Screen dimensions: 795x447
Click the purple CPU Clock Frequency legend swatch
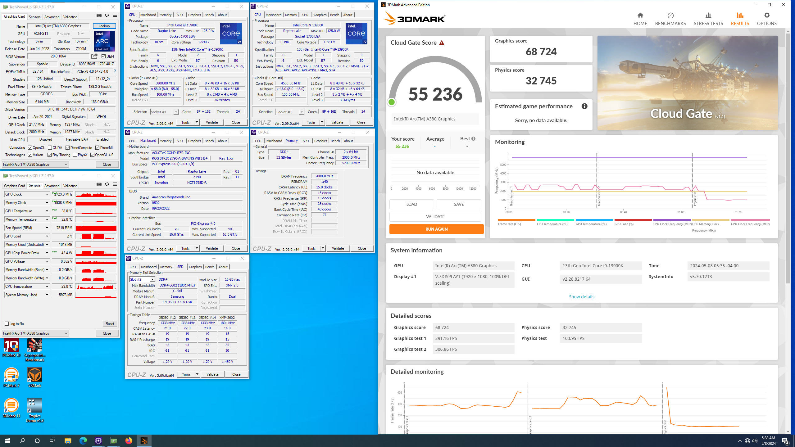click(x=672, y=220)
